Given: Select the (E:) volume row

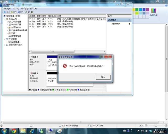Looking at the screenshot, I should pos(67,24).
